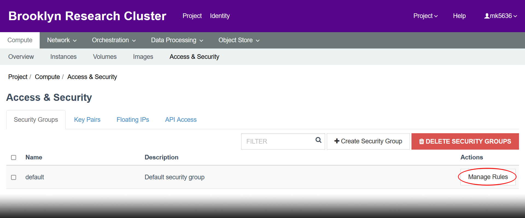Open the Object Store dropdown
The image size is (525, 218).
pos(239,40)
